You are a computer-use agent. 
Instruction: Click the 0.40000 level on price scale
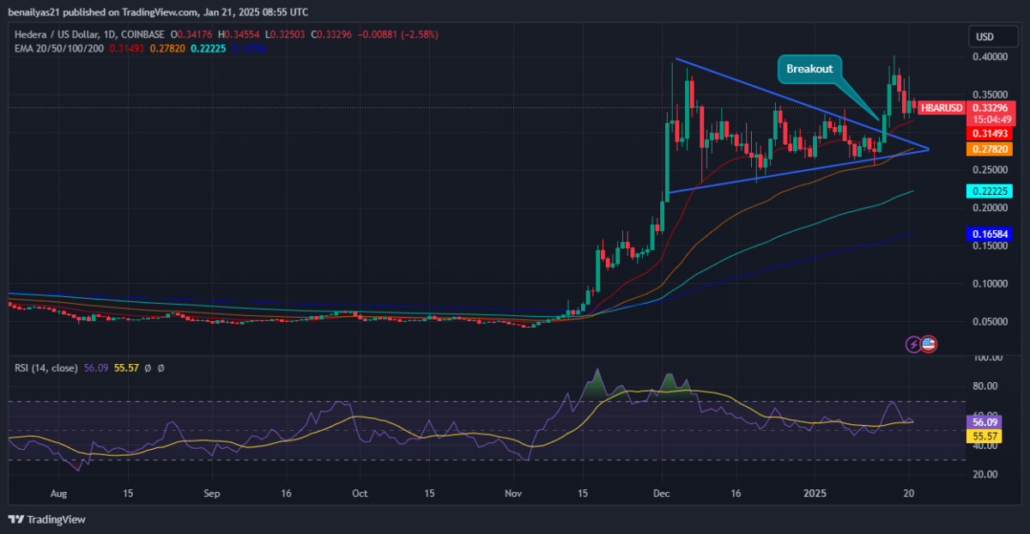990,58
